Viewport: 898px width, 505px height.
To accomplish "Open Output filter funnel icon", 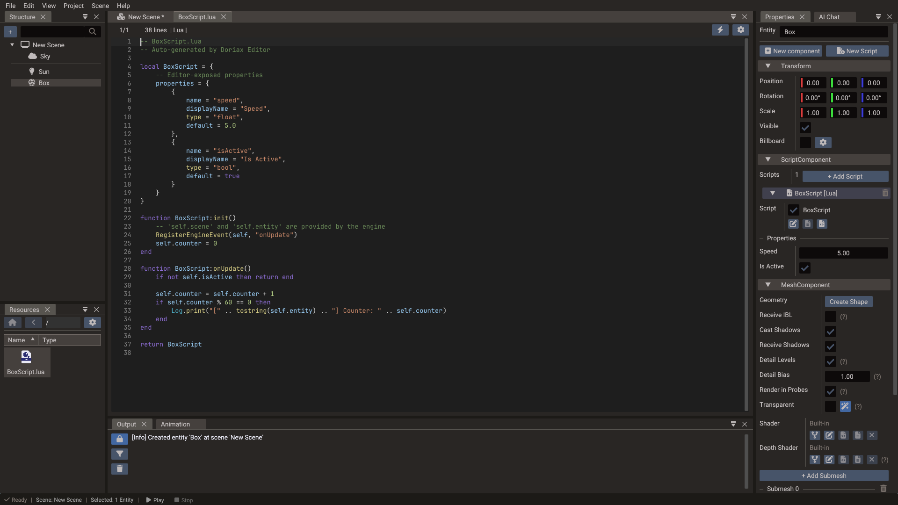I will pos(120,454).
